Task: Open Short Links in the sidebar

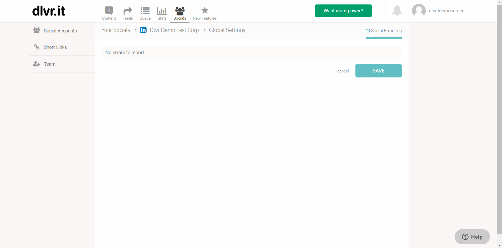Action: pos(62,47)
